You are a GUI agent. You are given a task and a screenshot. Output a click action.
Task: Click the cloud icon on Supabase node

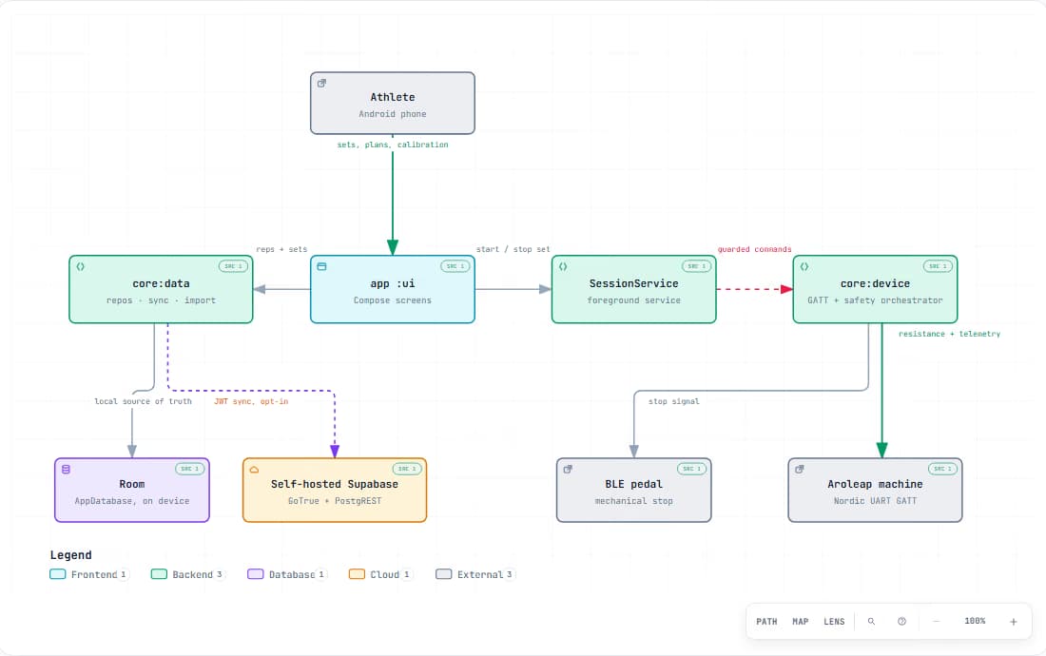point(254,470)
